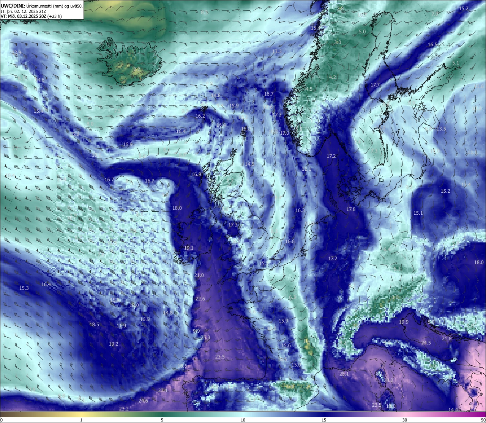This screenshot has height=423, width=486.
Task: Select the 4.2 value over Norway
Action: click(x=333, y=77)
